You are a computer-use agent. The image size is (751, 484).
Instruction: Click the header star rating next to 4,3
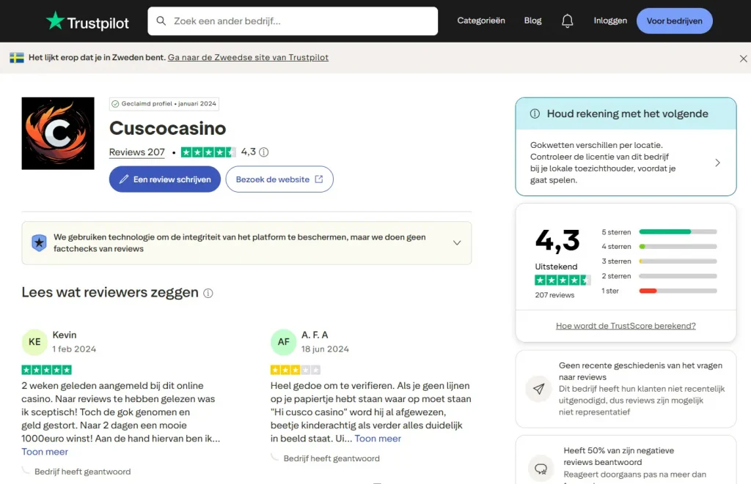208,152
